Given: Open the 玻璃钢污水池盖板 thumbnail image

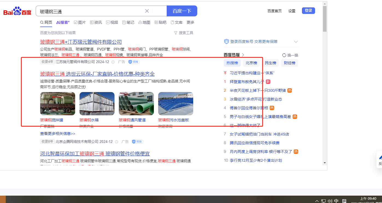Looking at the screenshot, I should pos(176,104).
